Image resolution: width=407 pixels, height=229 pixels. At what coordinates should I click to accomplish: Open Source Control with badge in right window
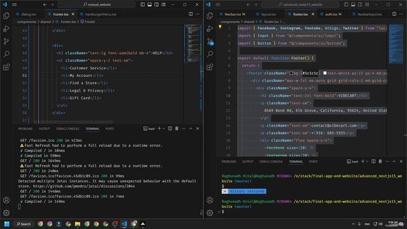click(x=210, y=41)
